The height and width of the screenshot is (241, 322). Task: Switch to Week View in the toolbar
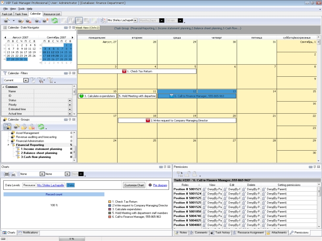[79, 20]
